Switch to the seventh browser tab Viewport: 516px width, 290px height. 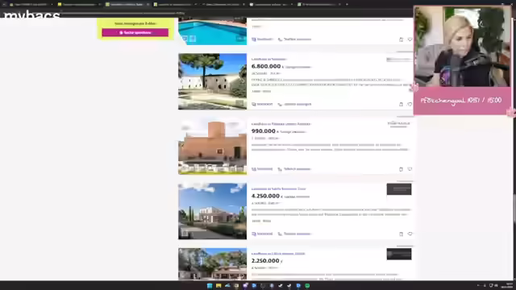(x=318, y=4)
